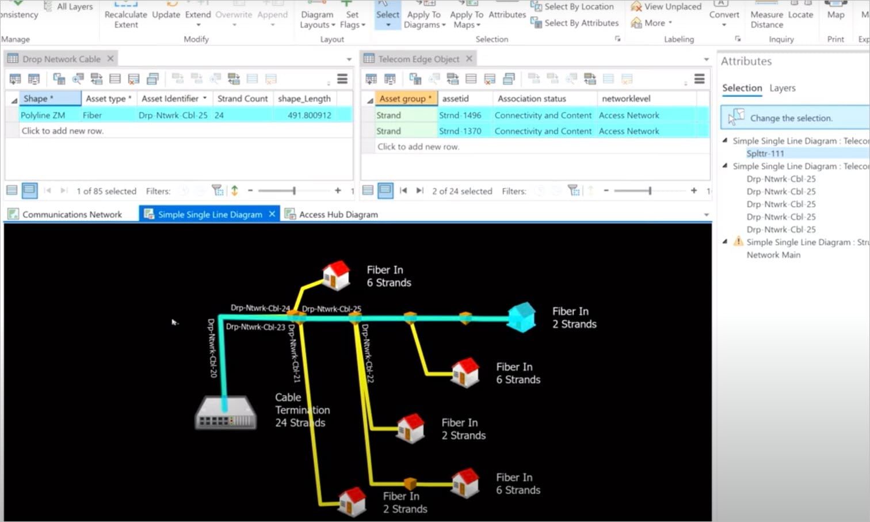The height and width of the screenshot is (522, 870).
Task: Open the Layers tab in Attributes pane
Action: (782, 88)
